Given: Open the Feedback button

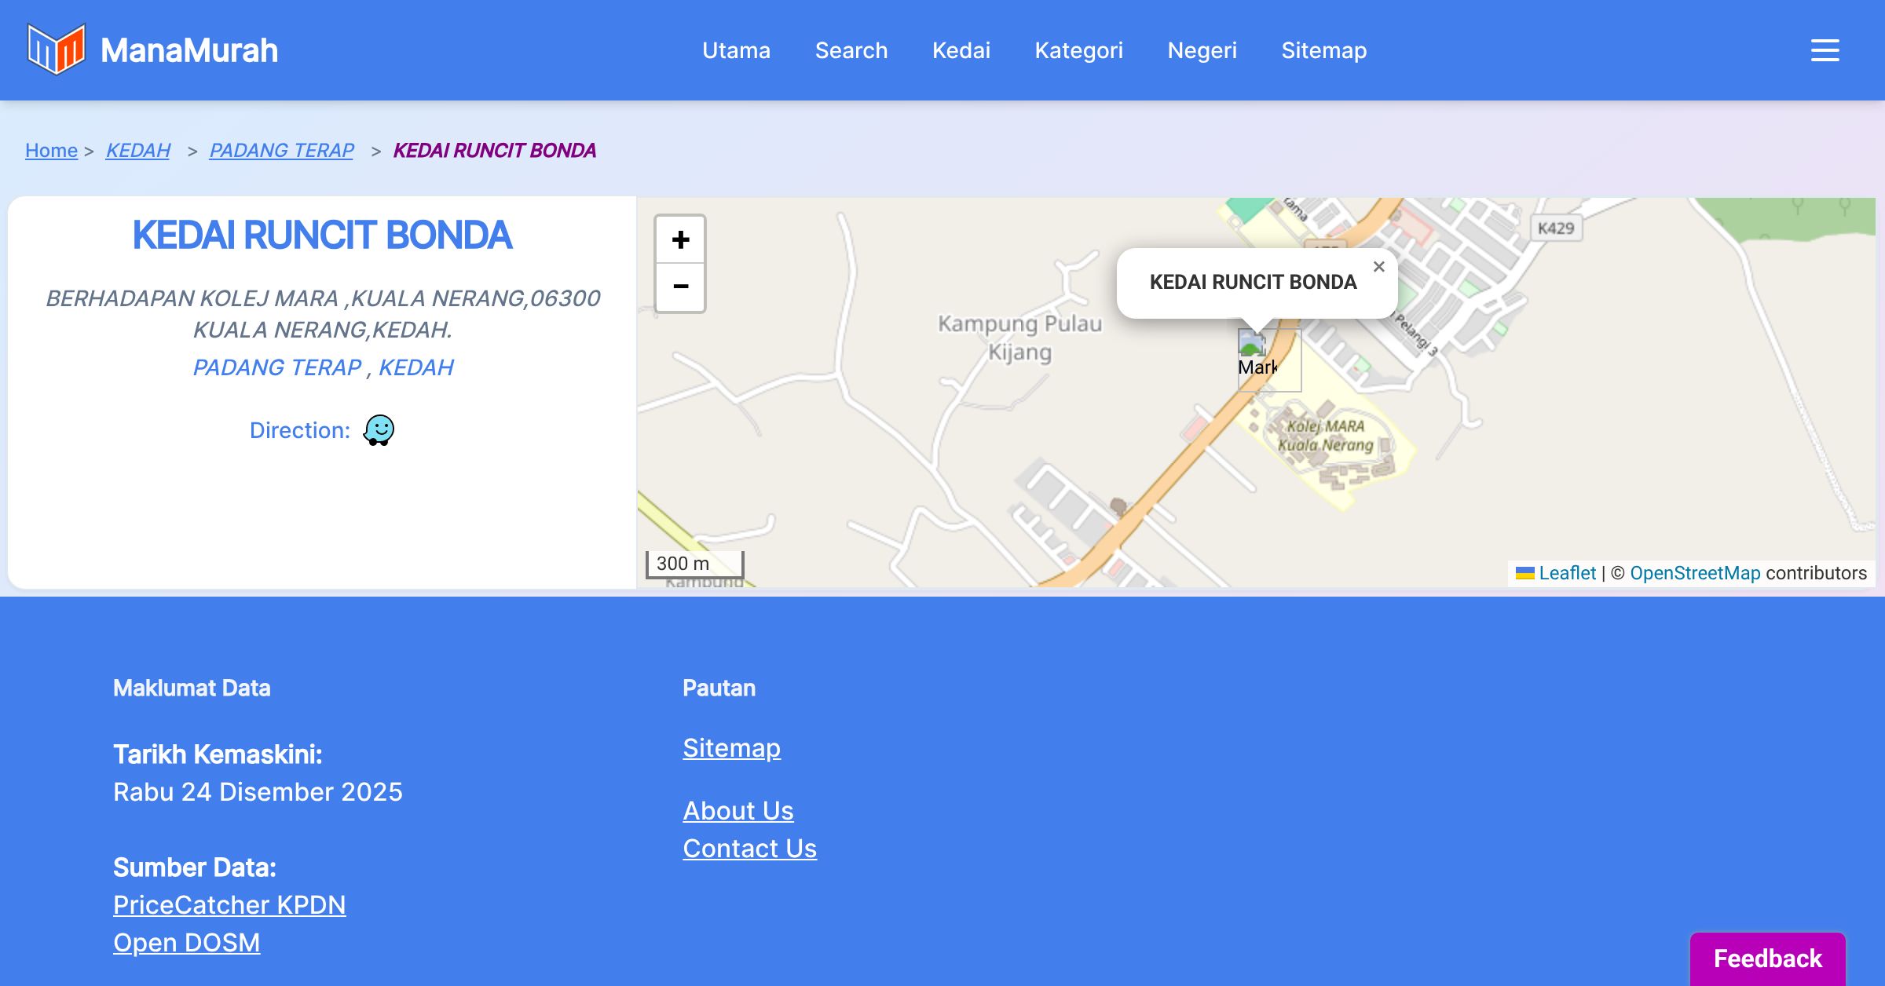Looking at the screenshot, I should point(1767,959).
